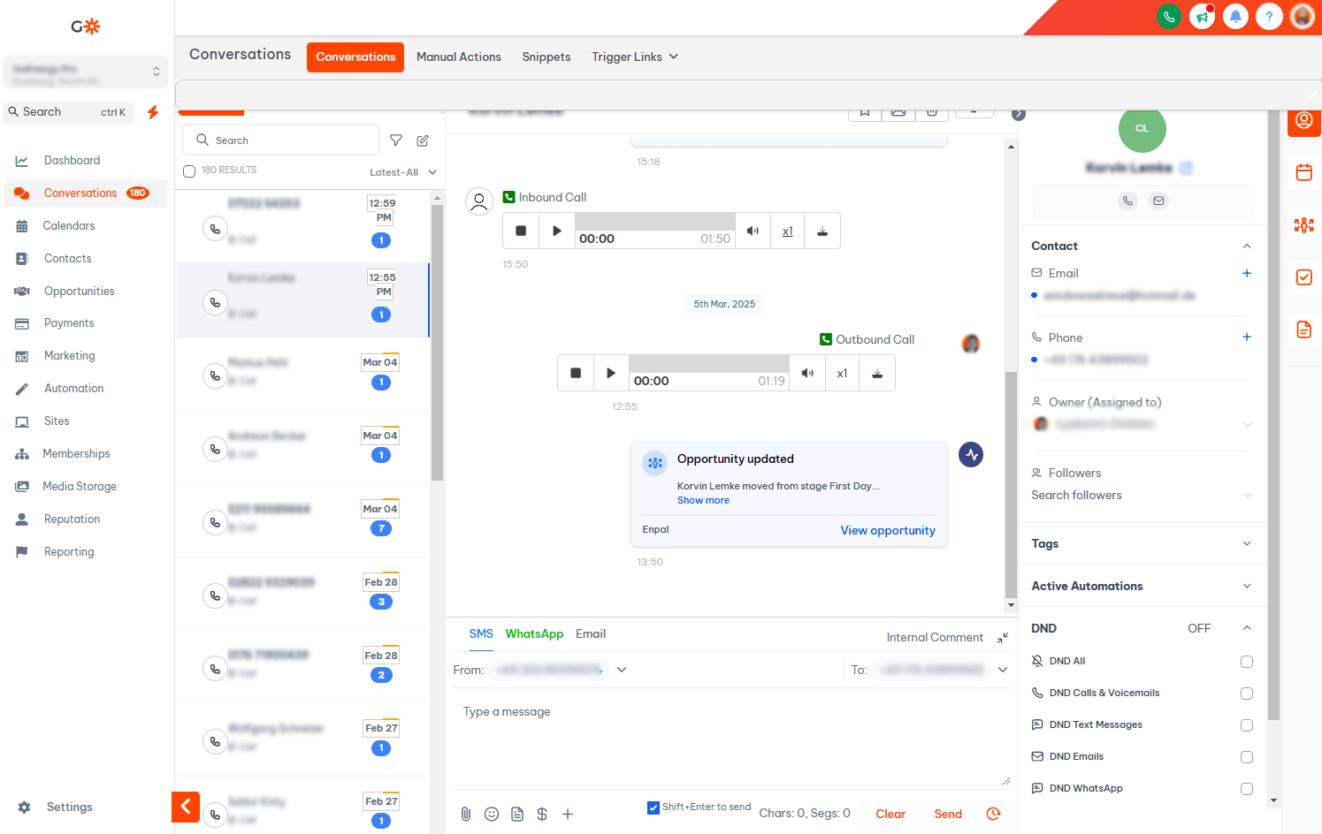Click the compose new message icon
Viewport: 1322px width, 834px height.
423,140
